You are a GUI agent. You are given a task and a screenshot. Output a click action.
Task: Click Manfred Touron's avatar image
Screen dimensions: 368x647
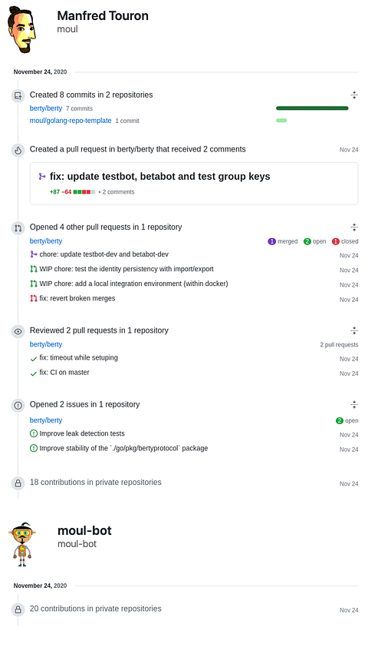[x=21, y=30]
